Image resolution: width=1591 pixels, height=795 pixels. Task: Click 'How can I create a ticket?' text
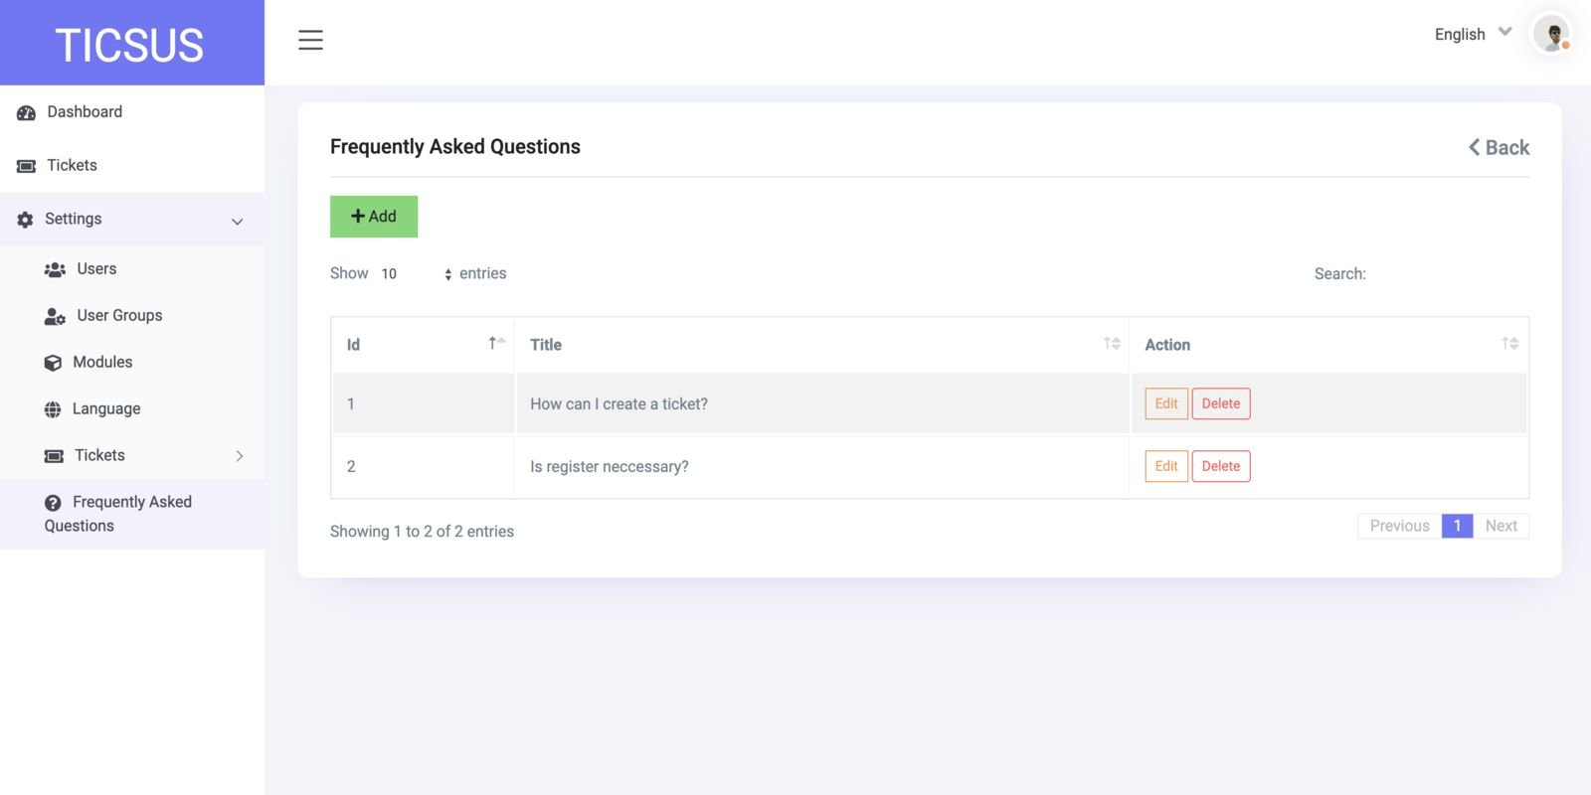coord(619,404)
